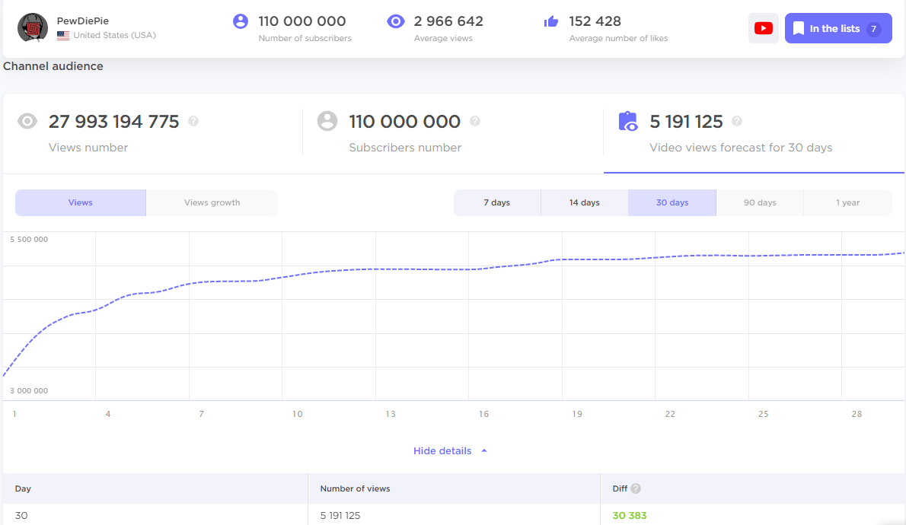Switch to the Views growth chart
906x525 pixels.
[212, 202]
